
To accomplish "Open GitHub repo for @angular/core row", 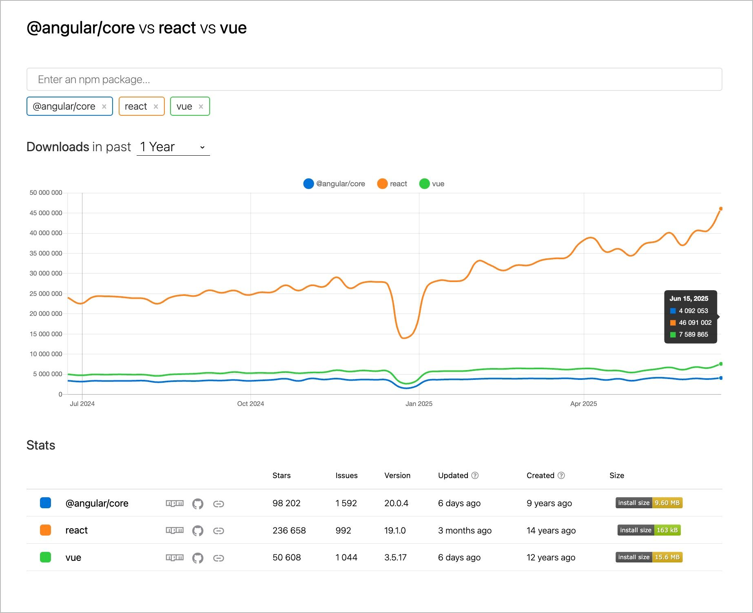I will [x=198, y=504].
